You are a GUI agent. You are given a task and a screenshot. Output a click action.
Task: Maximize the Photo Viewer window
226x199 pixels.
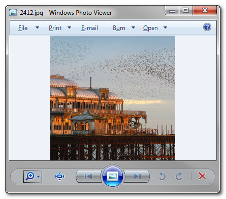coord(186,11)
